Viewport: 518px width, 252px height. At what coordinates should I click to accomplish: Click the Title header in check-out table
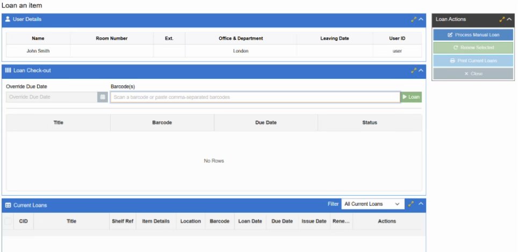tap(58, 122)
